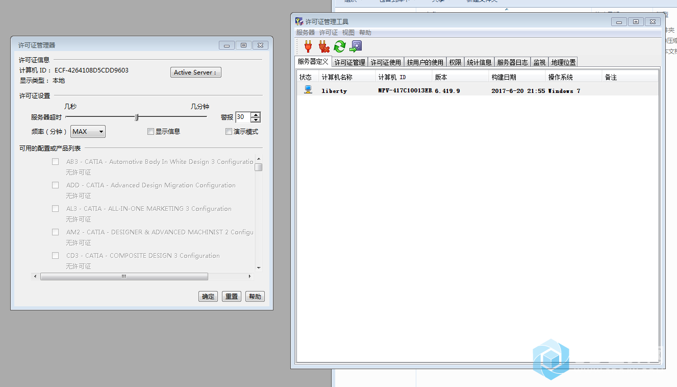Switch to the 权限 tab

pyautogui.click(x=455, y=62)
